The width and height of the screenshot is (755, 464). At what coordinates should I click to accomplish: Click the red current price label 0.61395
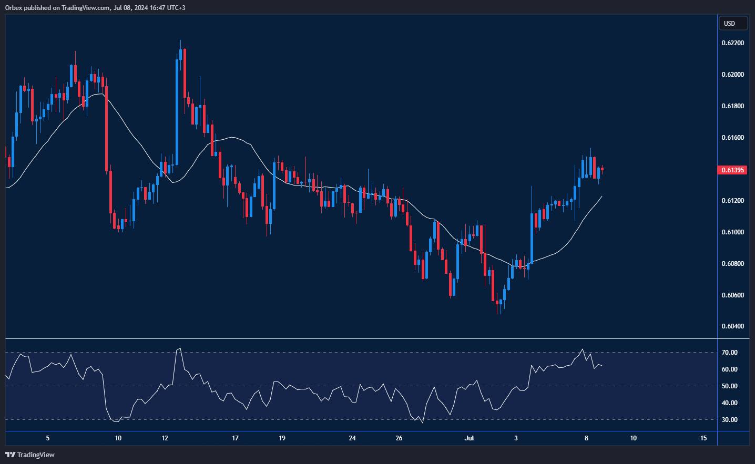tap(732, 170)
